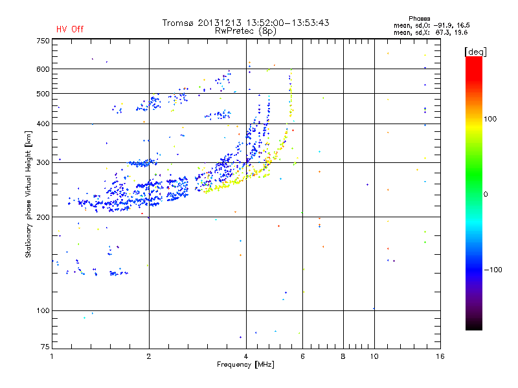The height and width of the screenshot is (388, 518).
Task: Click the 'RwPretec (8p)' subtitle
Action: click(245, 31)
